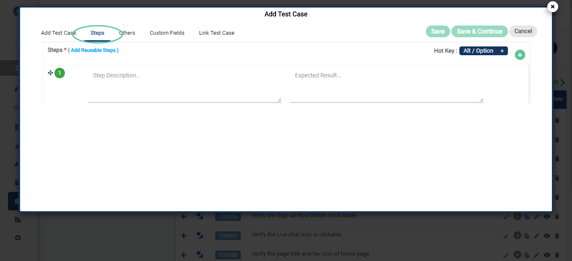Copy test case TC0006 with the copy icon
Image resolution: width=572 pixels, height=261 pixels.
tap(526, 217)
